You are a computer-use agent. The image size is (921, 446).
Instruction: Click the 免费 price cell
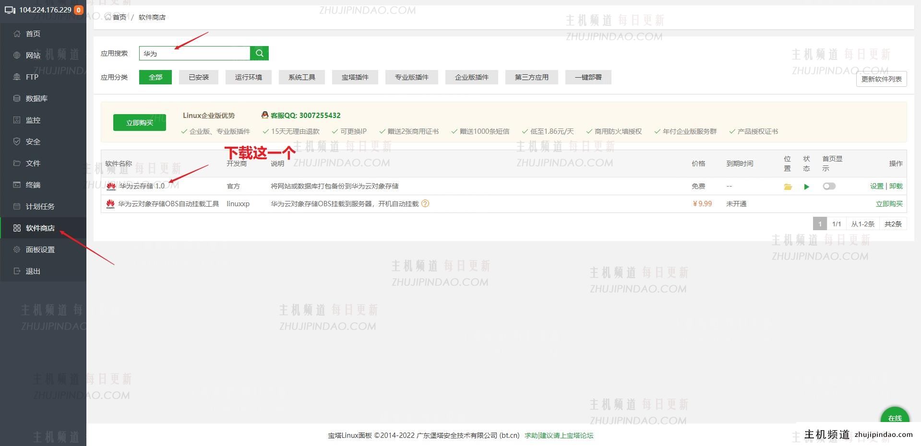(x=698, y=186)
